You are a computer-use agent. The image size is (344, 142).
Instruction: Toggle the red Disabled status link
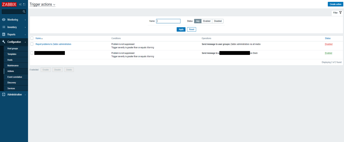point(328,44)
